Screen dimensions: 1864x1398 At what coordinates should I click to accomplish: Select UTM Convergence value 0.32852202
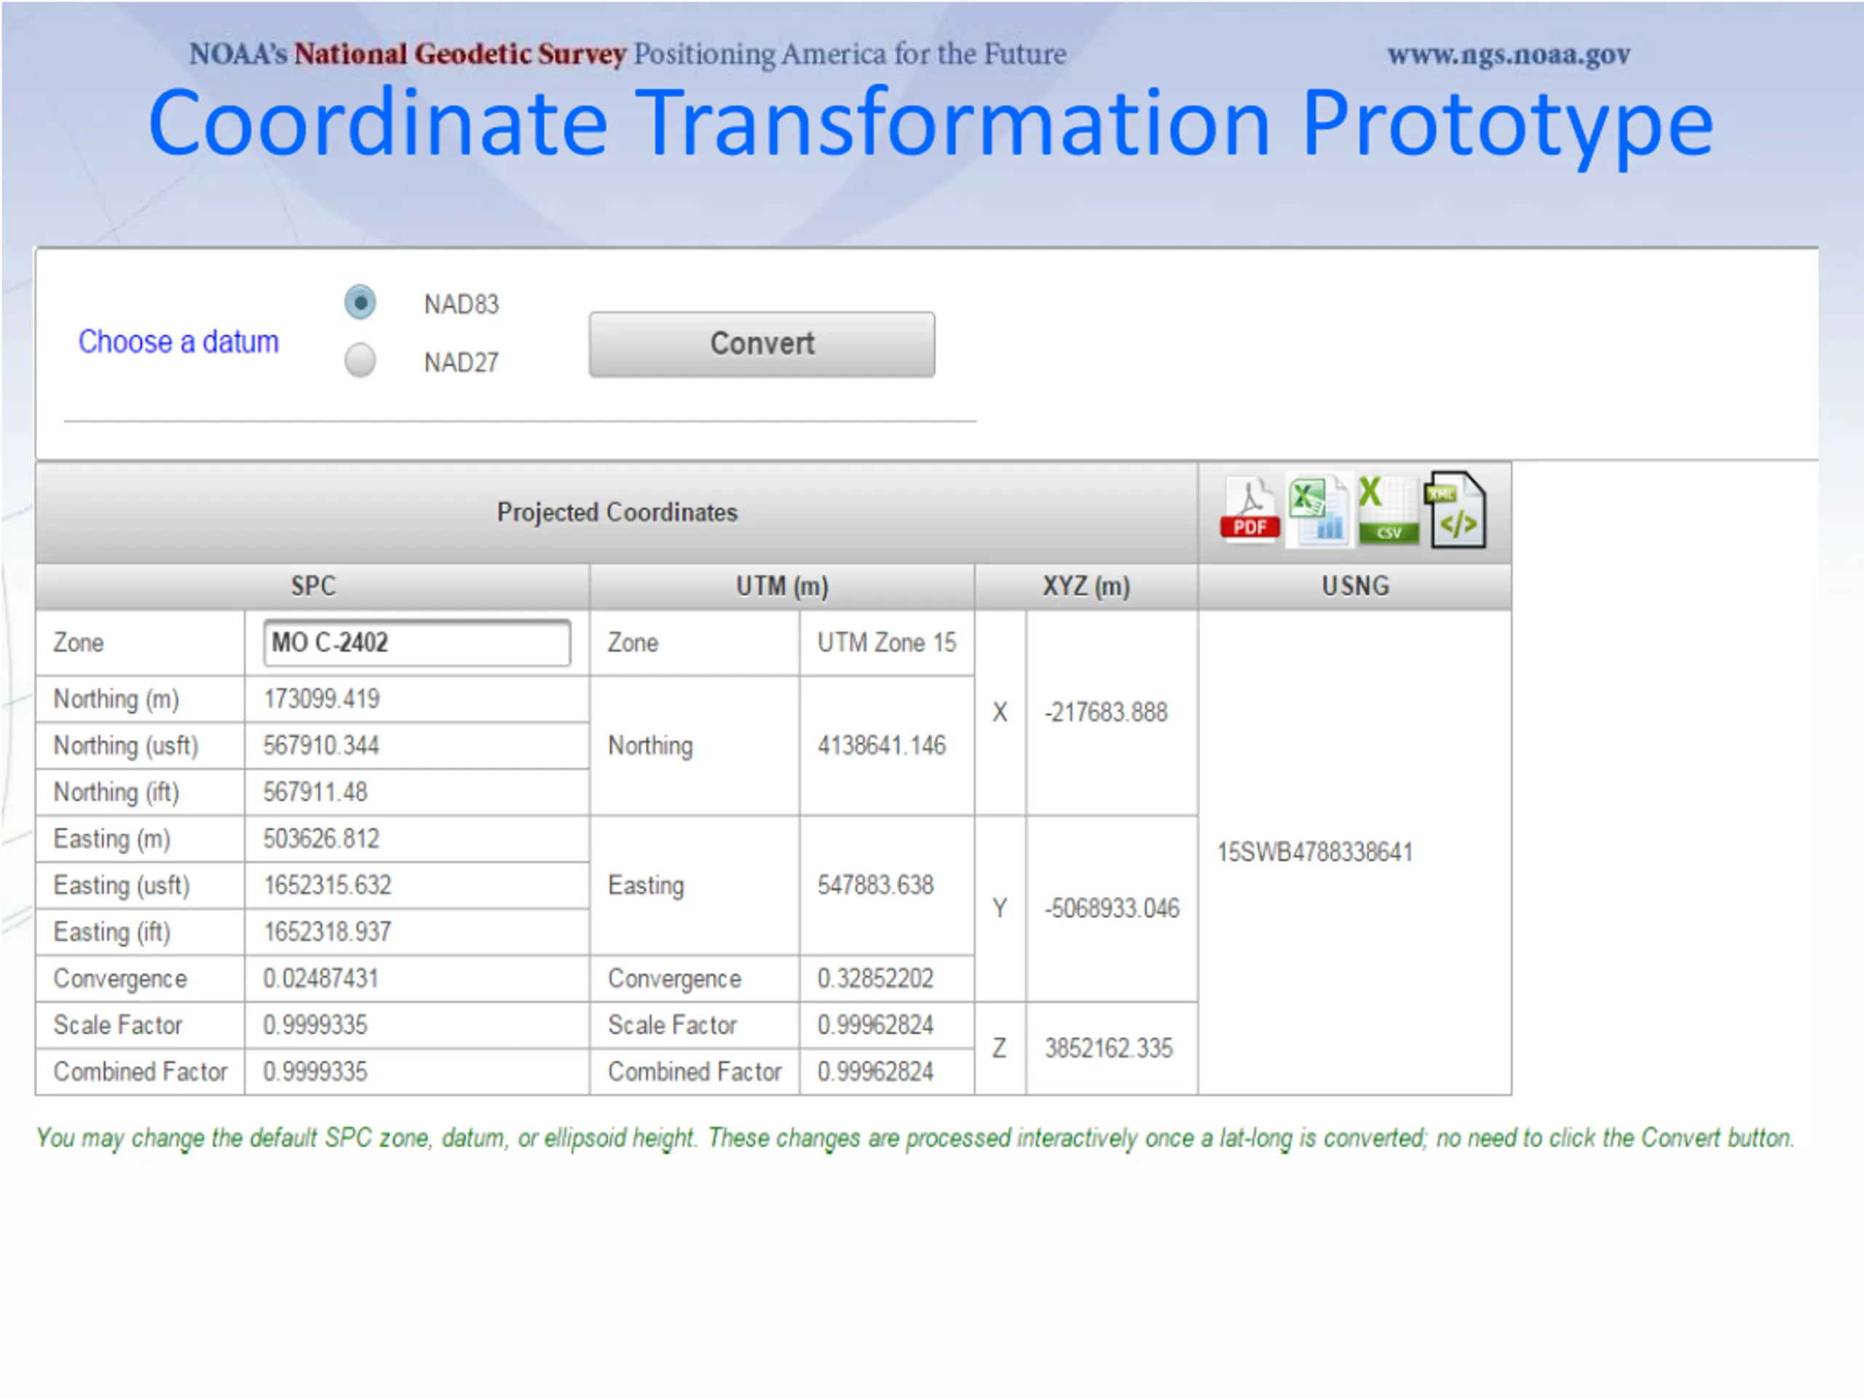(875, 979)
